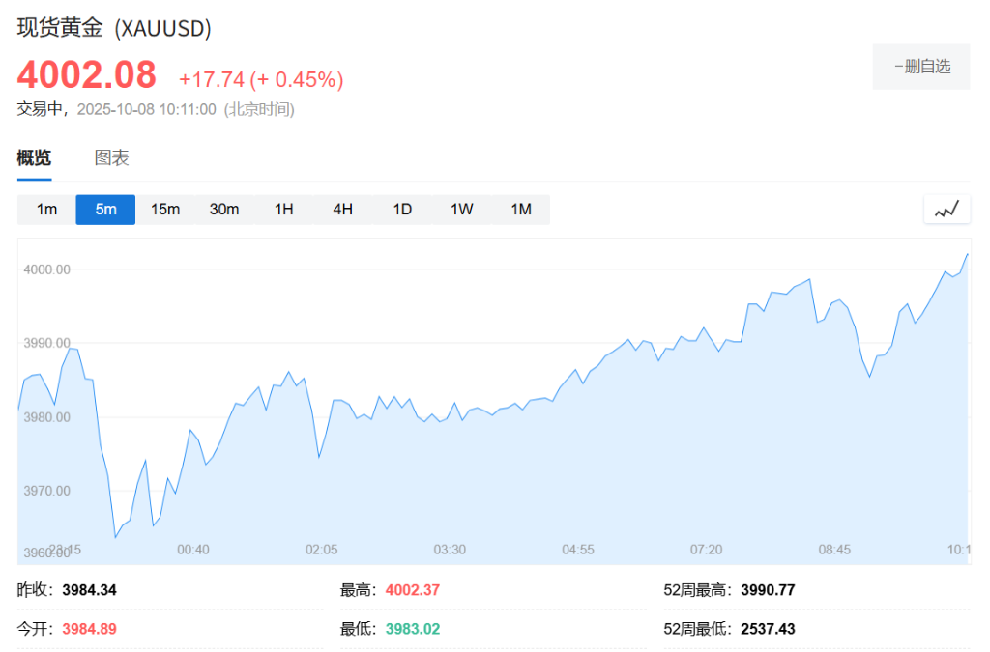Switch to the 图表 tab
Screen dimensions: 990x652
point(111,158)
